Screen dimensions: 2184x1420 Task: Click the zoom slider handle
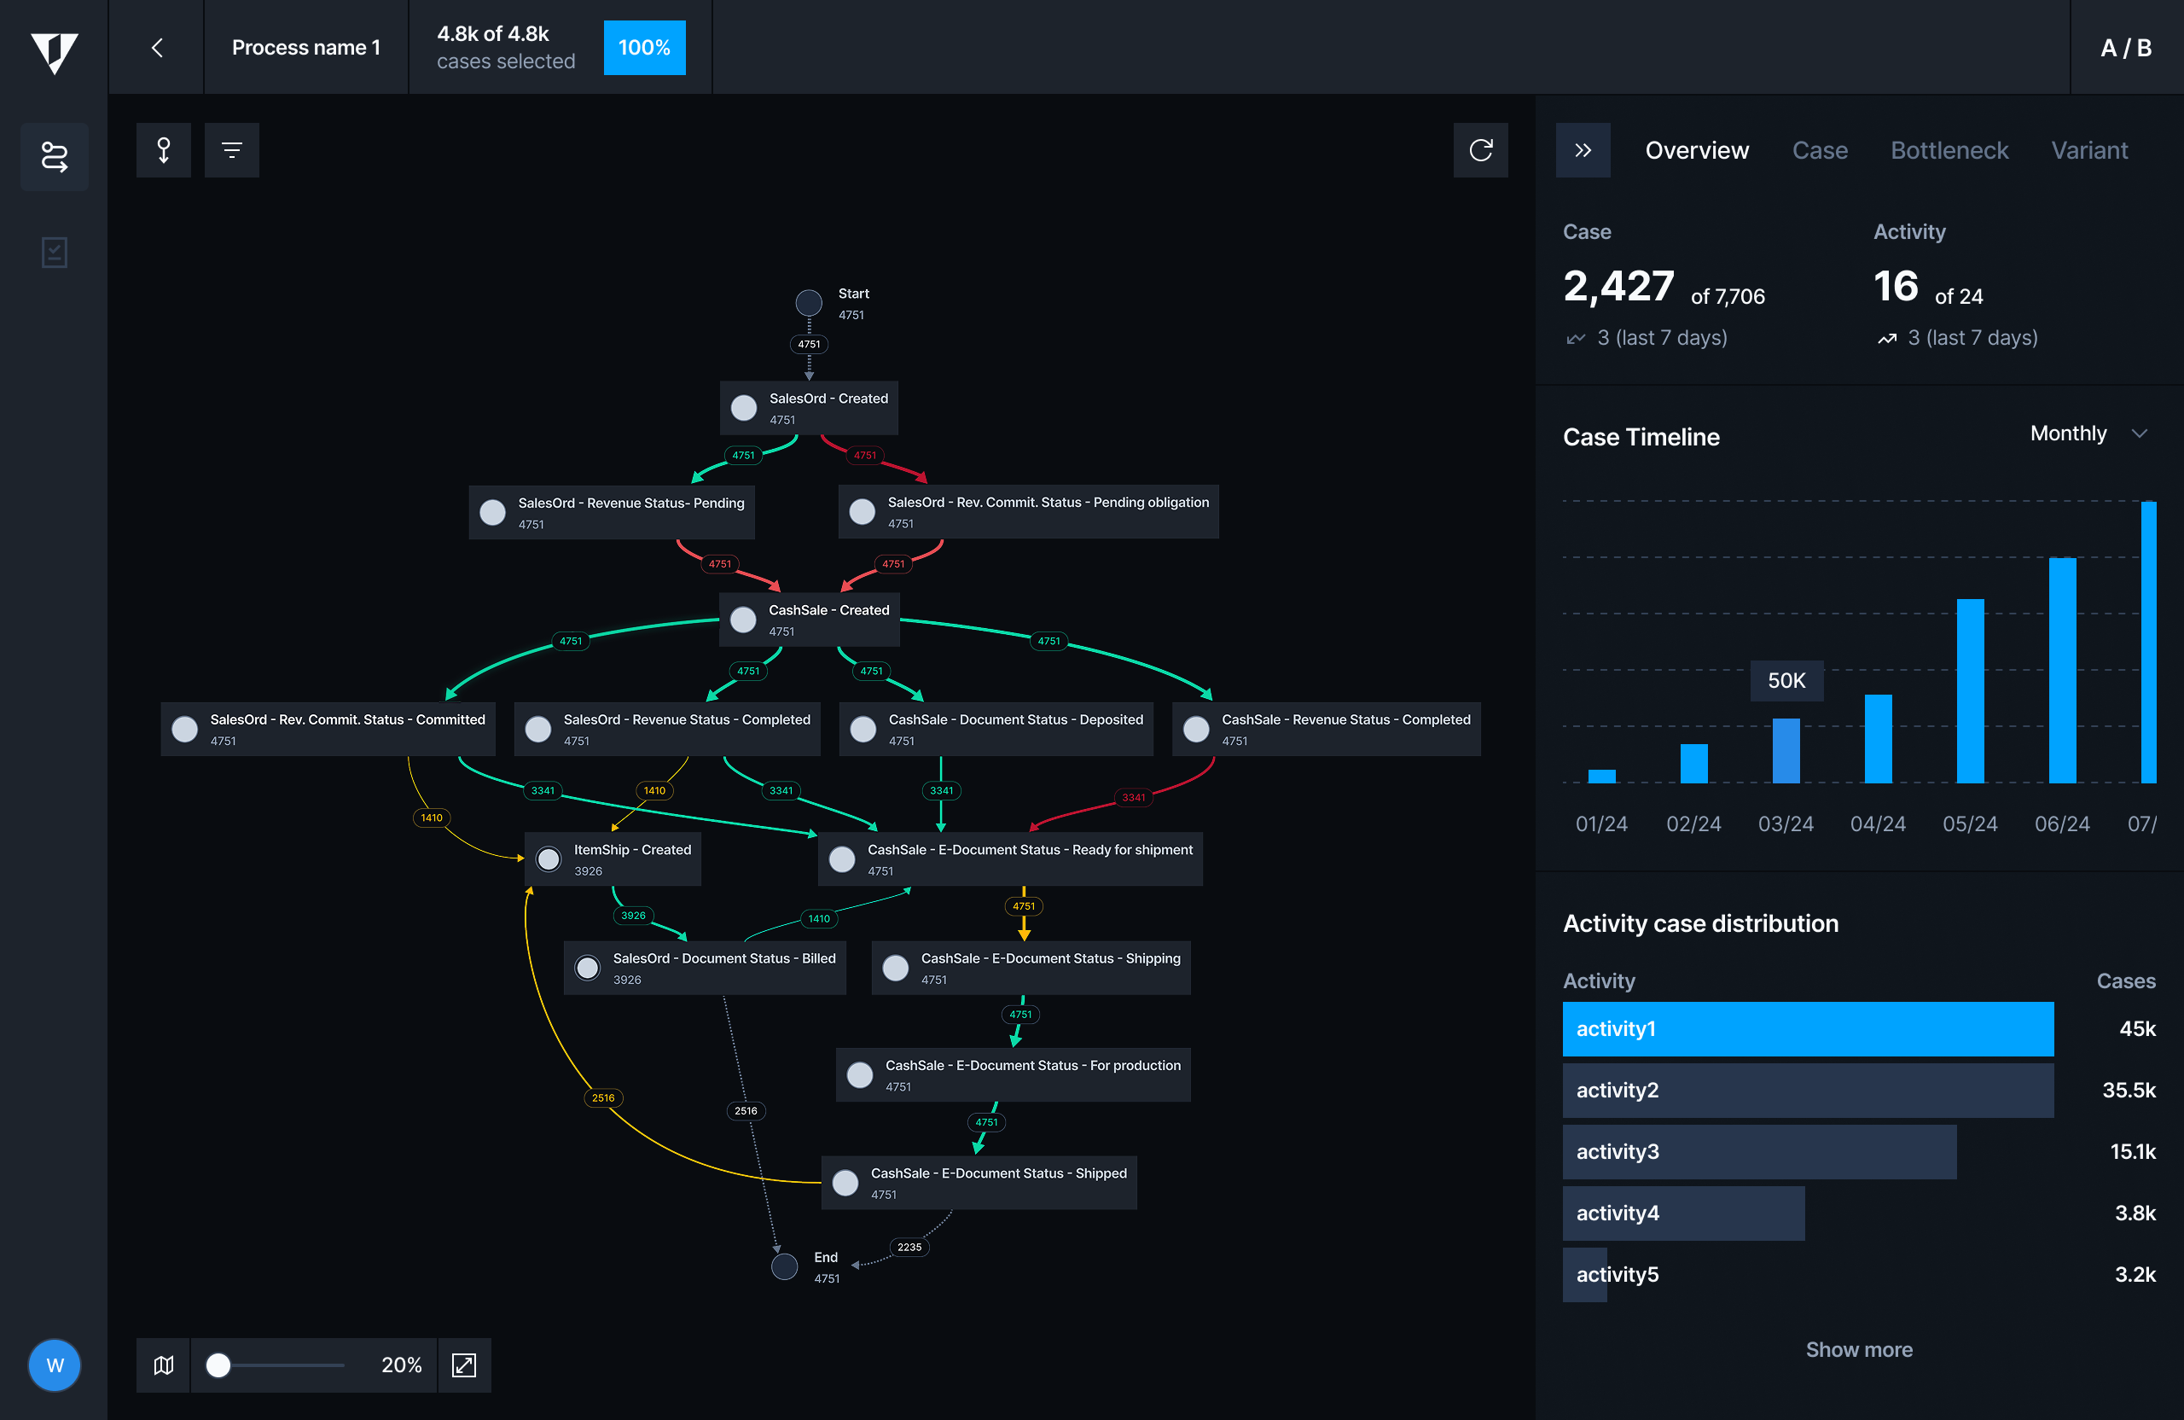[218, 1365]
